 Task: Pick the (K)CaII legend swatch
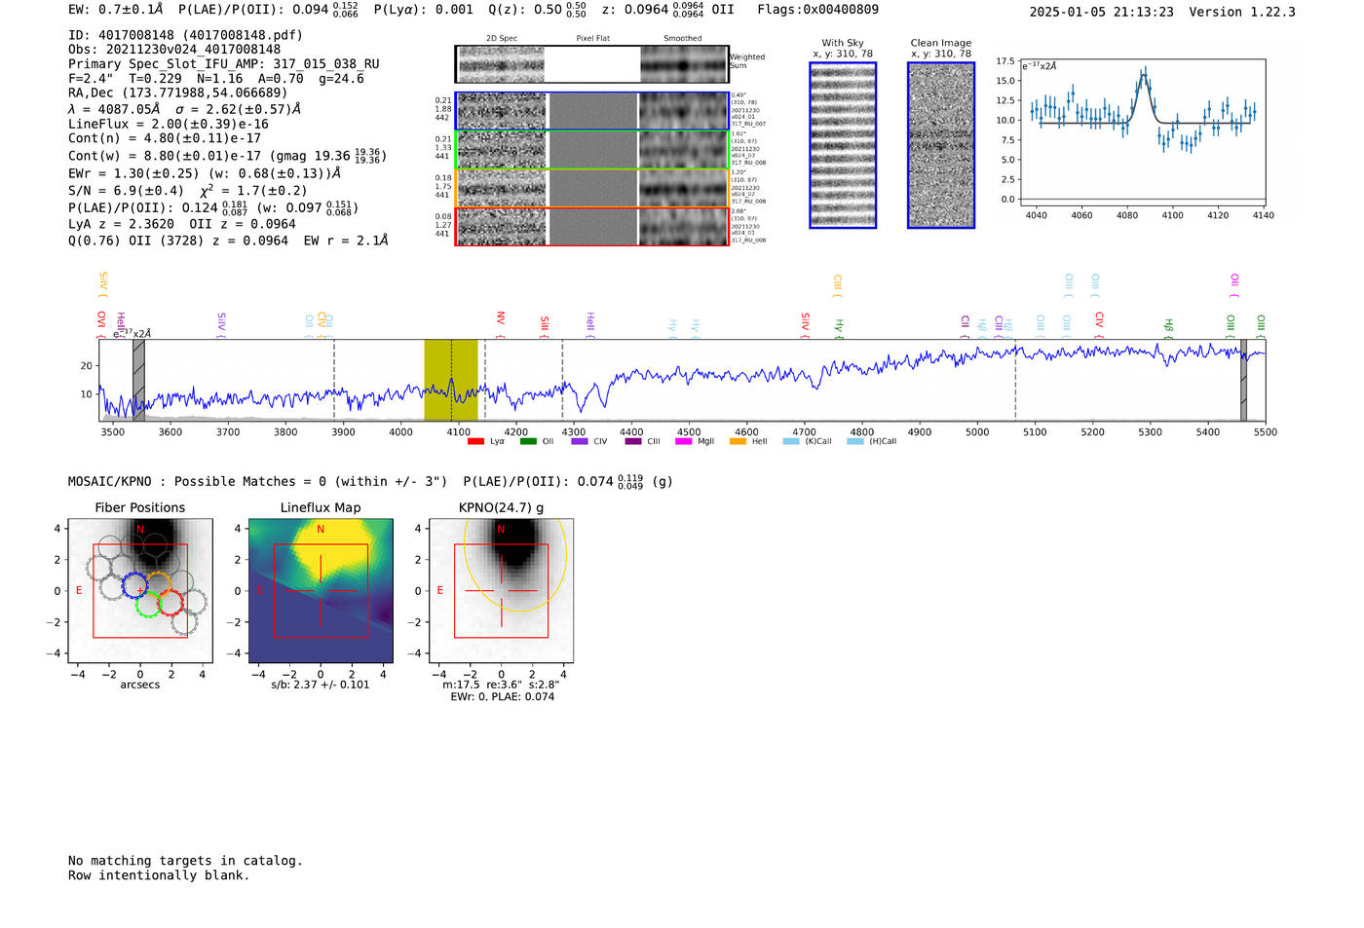click(791, 441)
